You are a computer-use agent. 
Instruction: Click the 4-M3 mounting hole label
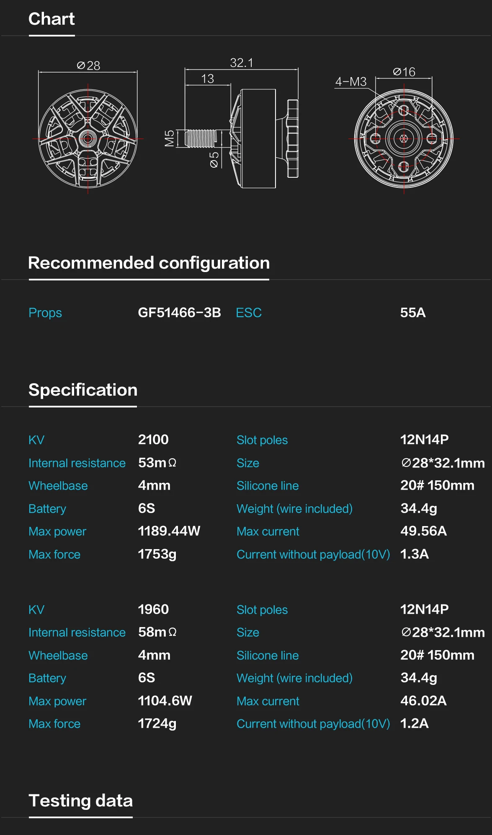coord(351,82)
